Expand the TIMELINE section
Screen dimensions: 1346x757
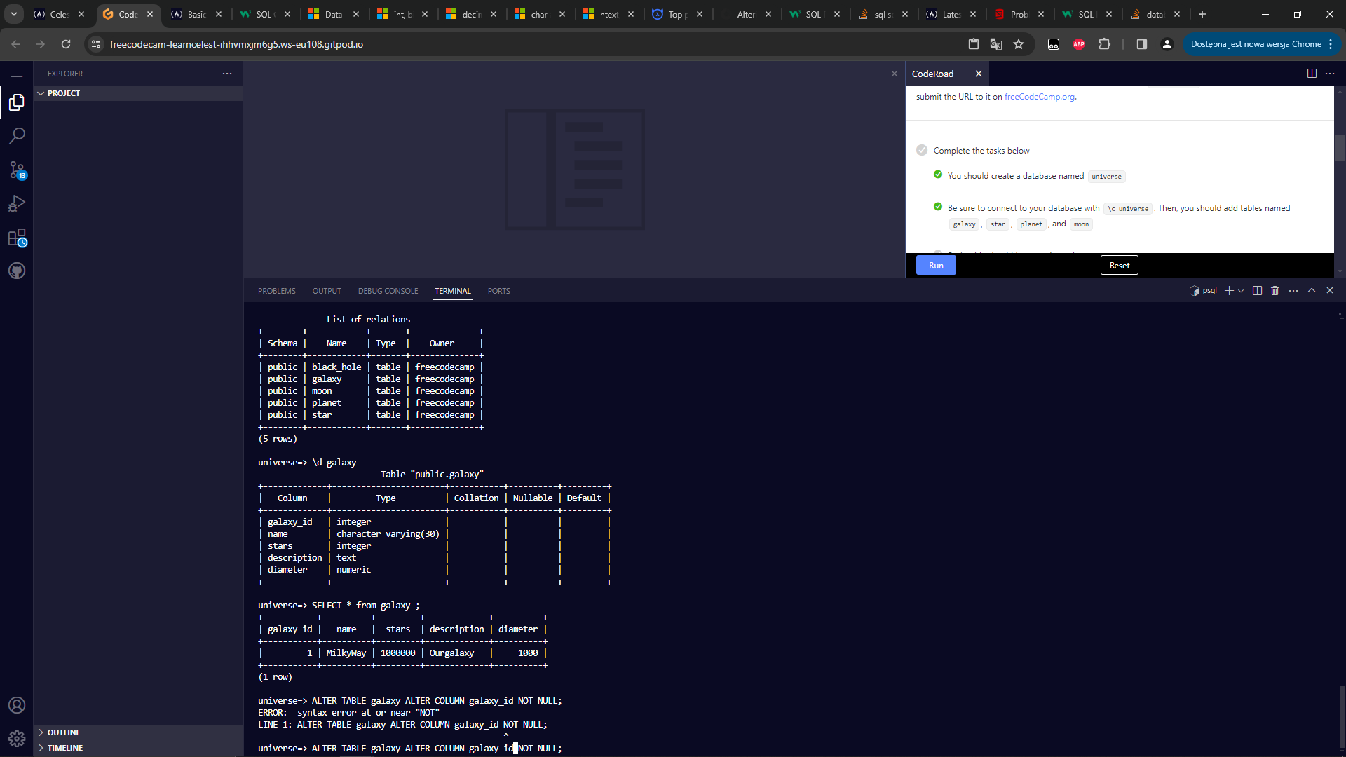[x=64, y=748]
